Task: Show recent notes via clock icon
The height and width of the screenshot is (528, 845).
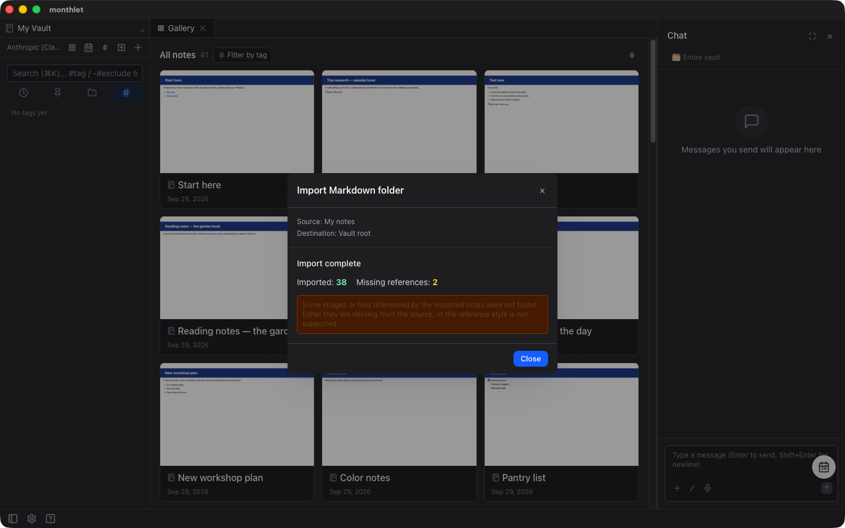Action: click(x=23, y=93)
